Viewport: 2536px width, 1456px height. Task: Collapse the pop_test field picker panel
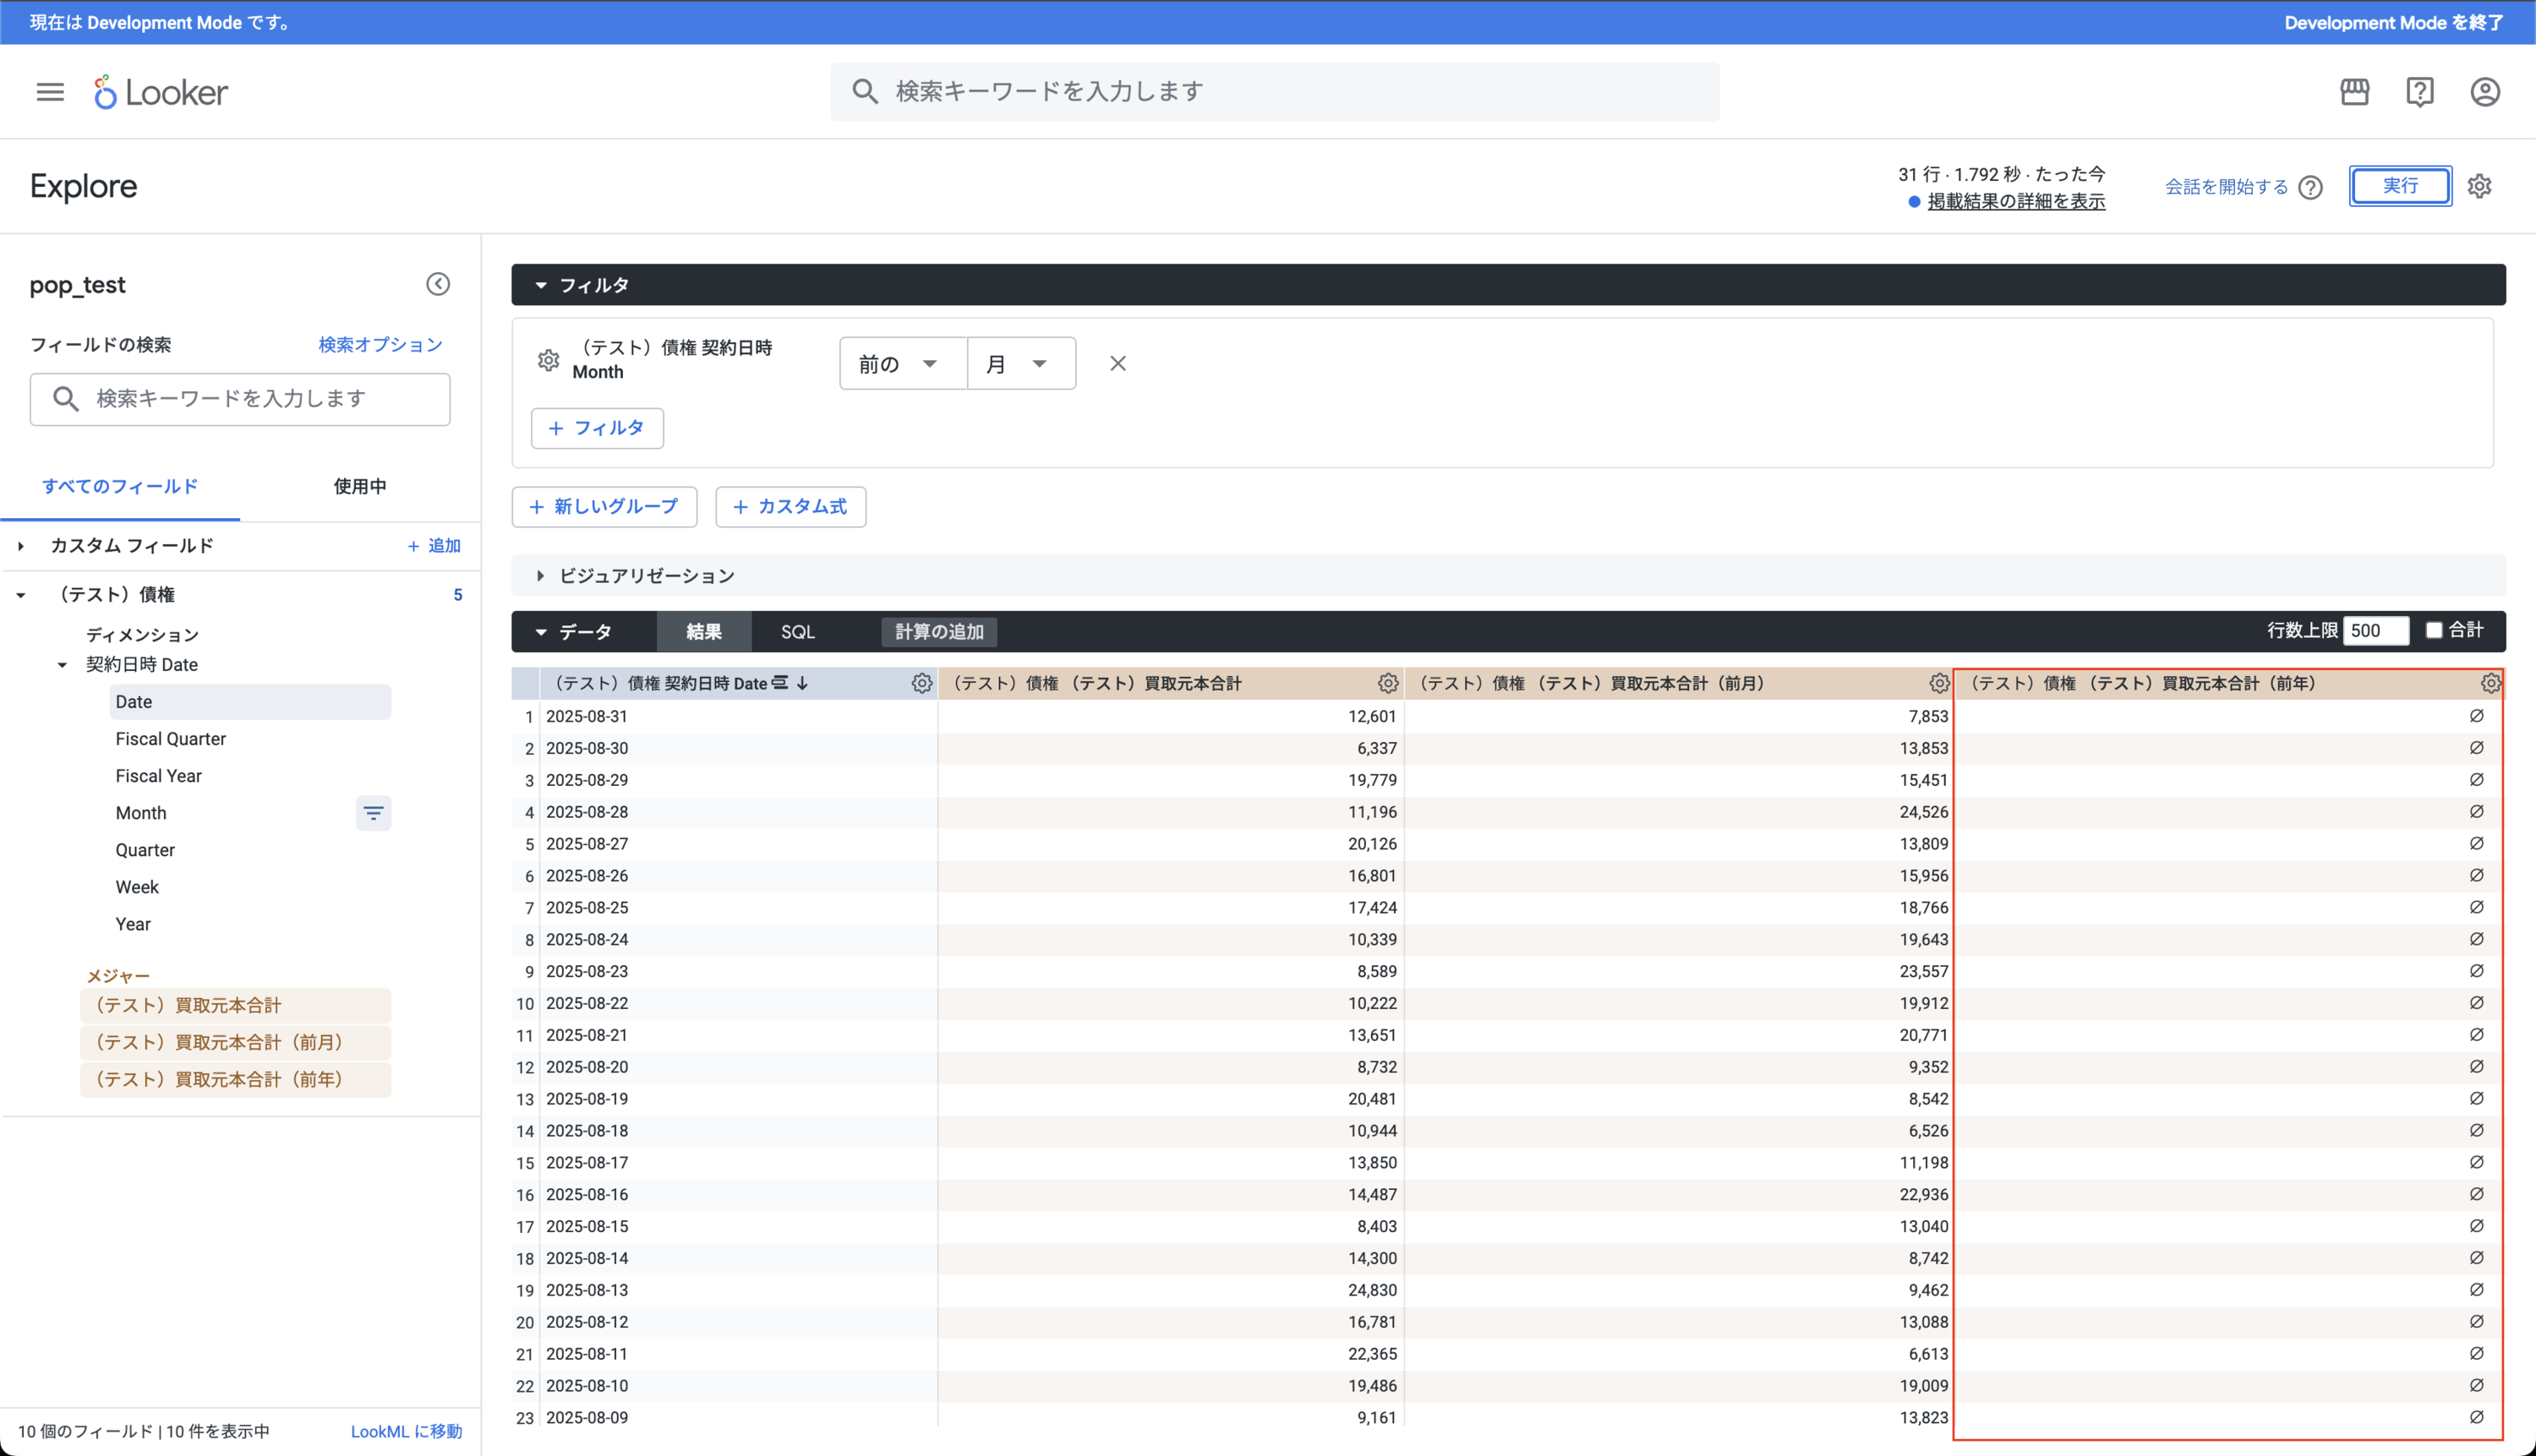pyautogui.click(x=438, y=284)
